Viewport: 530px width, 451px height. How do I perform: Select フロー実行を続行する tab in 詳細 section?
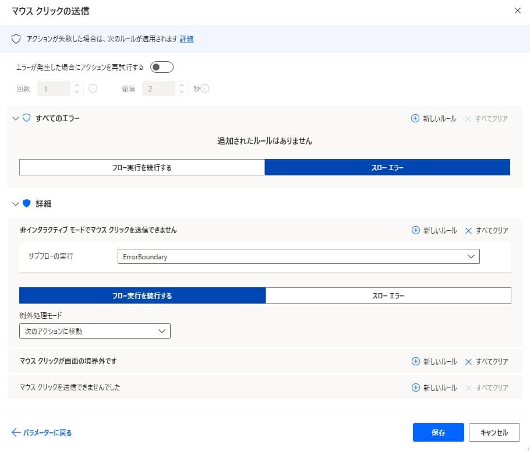tap(142, 295)
